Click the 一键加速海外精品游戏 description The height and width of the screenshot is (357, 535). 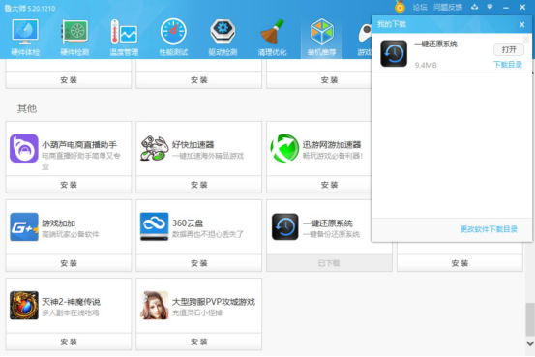208,156
